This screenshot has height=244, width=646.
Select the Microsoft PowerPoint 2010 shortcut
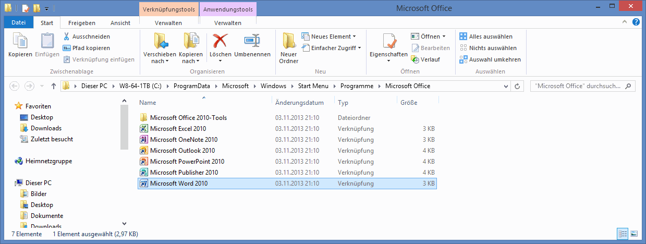[187, 162]
